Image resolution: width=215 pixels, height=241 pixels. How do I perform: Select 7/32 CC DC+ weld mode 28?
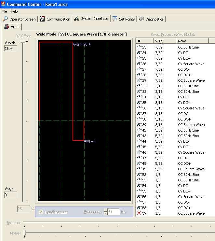[175, 75]
